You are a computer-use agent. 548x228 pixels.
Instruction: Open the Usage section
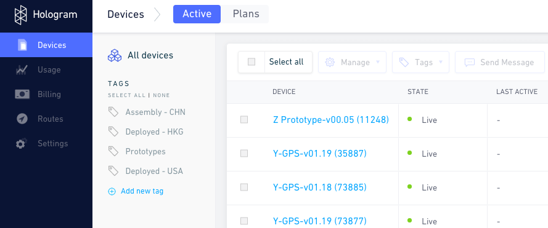46,69
